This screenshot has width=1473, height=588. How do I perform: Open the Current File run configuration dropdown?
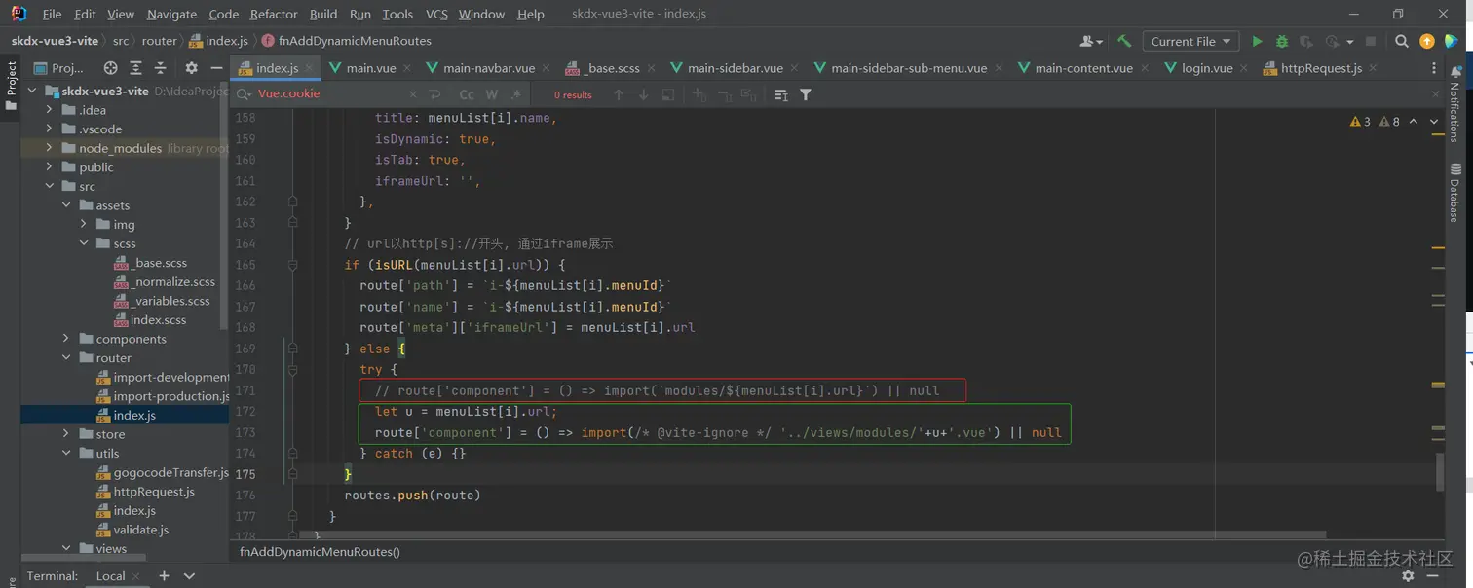[x=1191, y=41]
